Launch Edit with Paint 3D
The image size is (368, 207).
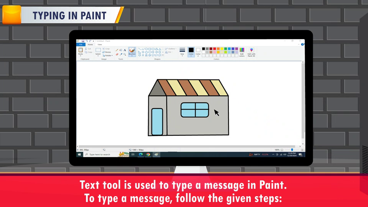click(251, 52)
